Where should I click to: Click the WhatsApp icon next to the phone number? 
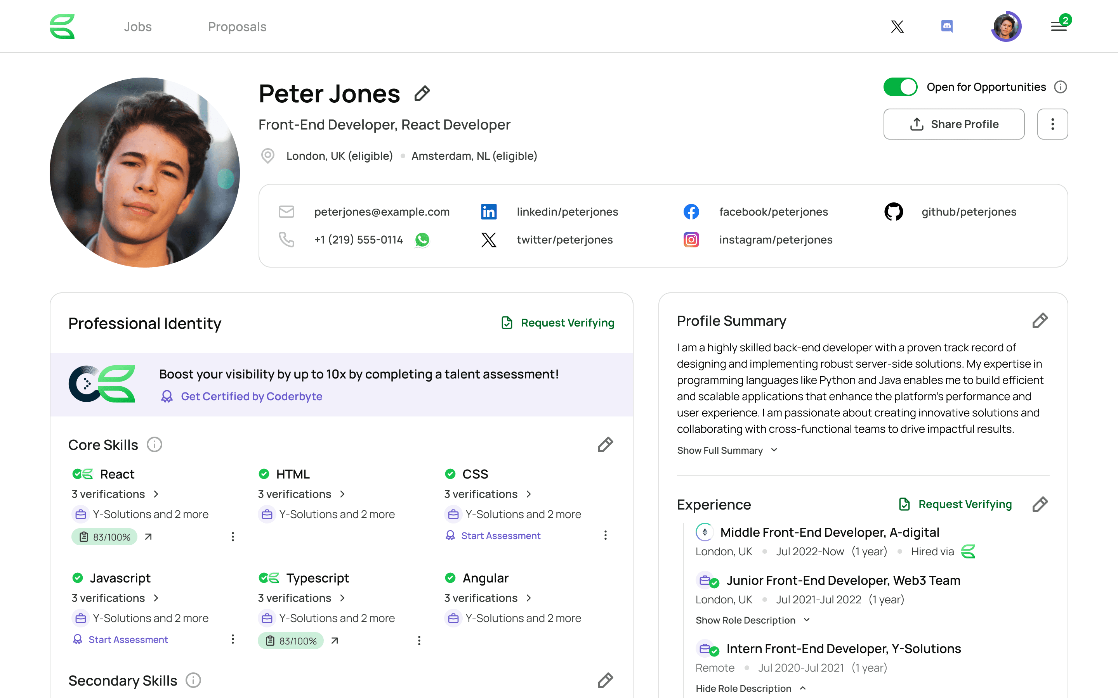coord(422,240)
